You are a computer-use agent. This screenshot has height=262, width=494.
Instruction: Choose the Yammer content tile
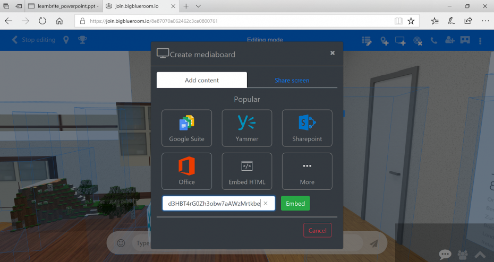tap(246, 128)
